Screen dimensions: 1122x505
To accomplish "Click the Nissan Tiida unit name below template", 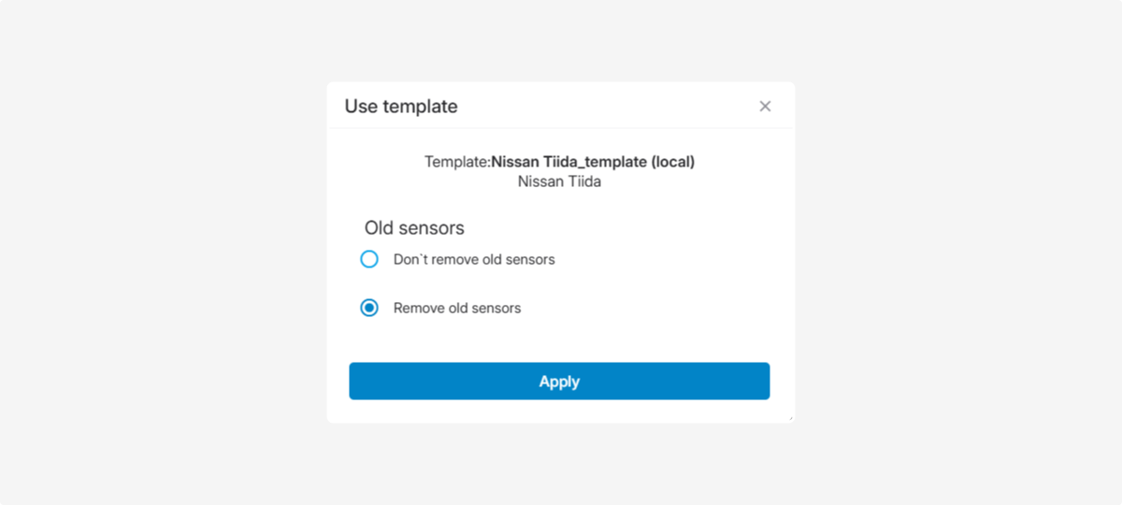I will point(559,181).
